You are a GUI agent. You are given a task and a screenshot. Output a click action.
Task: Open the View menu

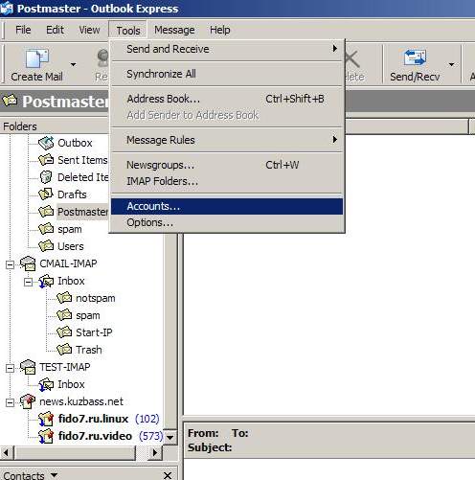tap(89, 30)
